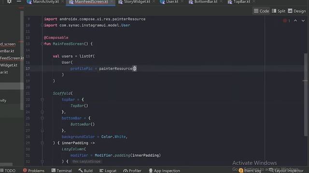Screen dimensions: 309x173
Task: Collapse the bottomBar lambda fold marker
Action: [42, 118]
